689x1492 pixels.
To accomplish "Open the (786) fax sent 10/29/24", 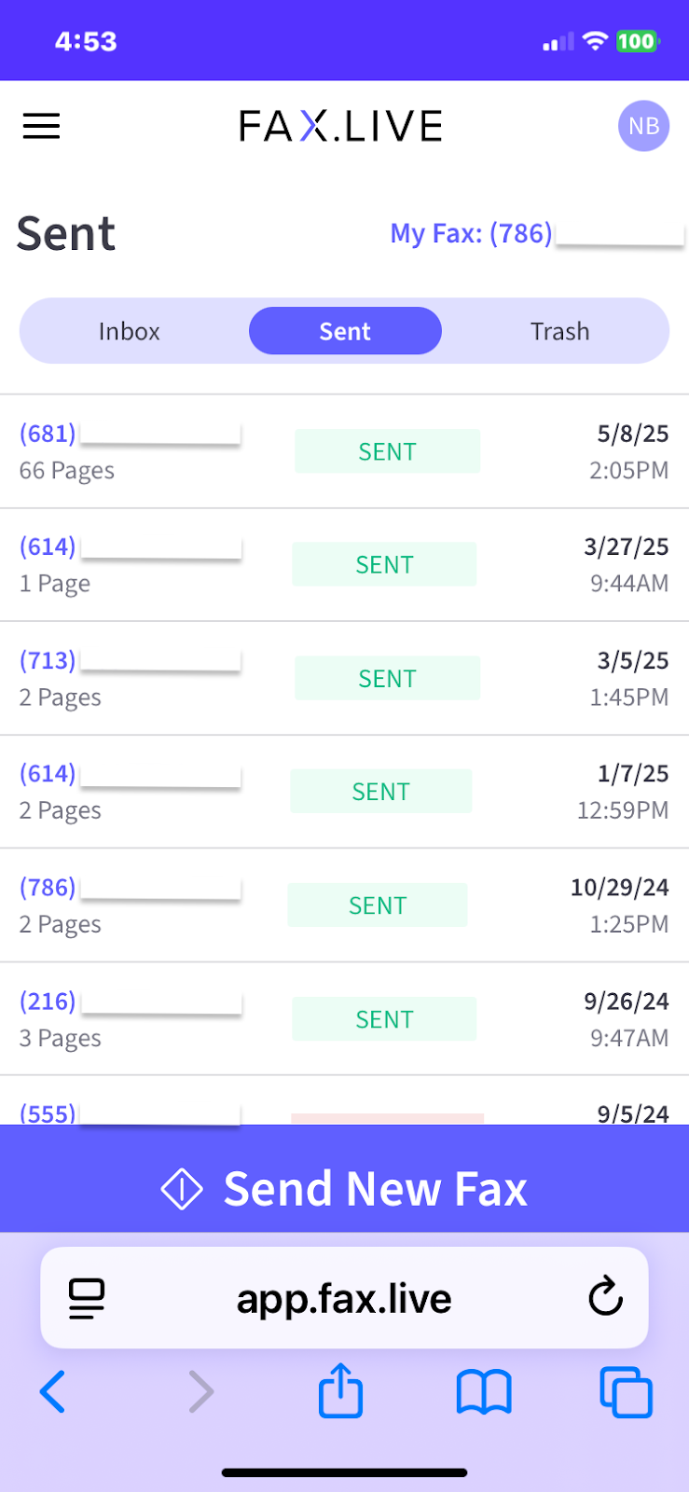I will click(344, 905).
